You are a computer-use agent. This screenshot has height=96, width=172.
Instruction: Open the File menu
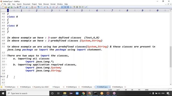[x=5, y=4]
